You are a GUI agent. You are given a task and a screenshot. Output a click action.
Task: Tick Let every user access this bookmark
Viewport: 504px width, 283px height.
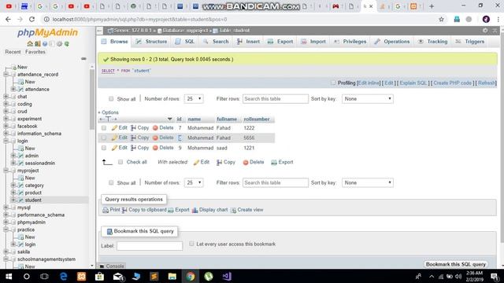click(x=191, y=244)
